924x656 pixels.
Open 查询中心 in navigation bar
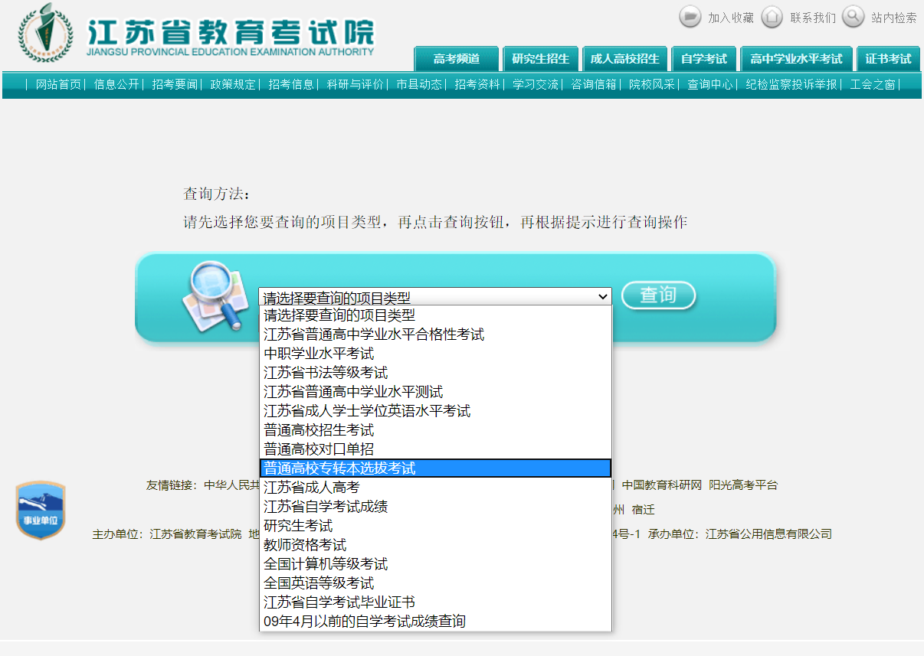[x=710, y=85]
